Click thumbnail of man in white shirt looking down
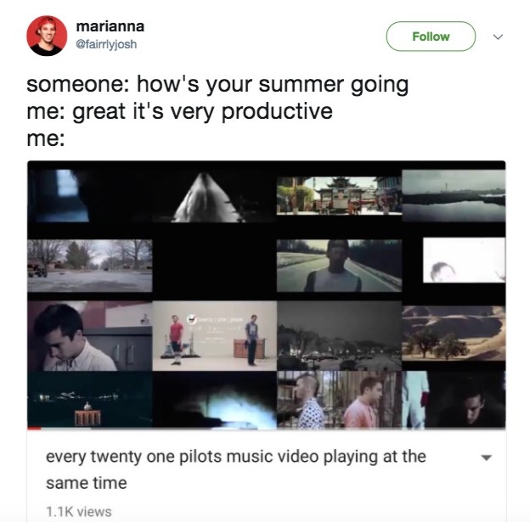The image size is (530, 522). pos(90,336)
